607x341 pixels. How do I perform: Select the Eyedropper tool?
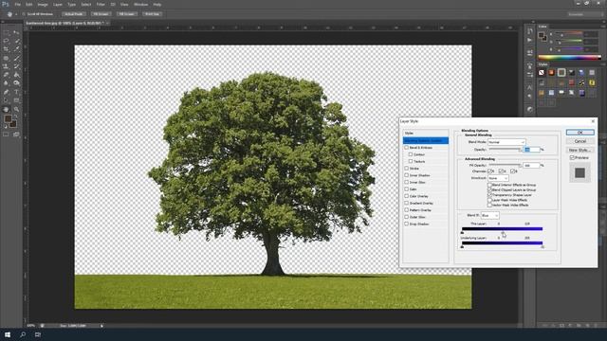pyautogui.click(x=16, y=49)
